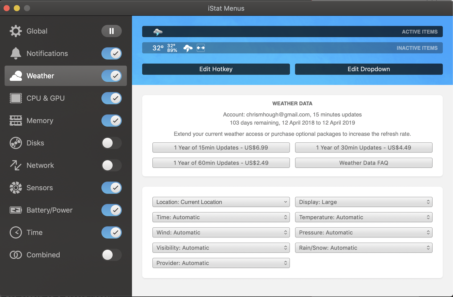Click the Combined rings icon

click(16, 255)
